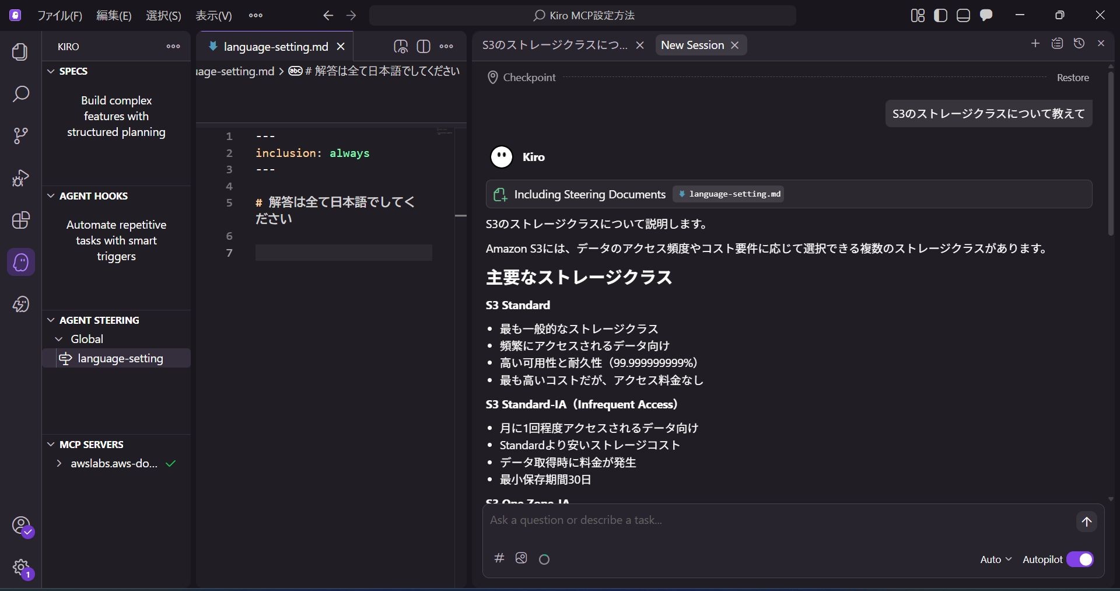This screenshot has width=1120, height=591.
Task: Open Source Control from activity bar
Action: (20, 135)
